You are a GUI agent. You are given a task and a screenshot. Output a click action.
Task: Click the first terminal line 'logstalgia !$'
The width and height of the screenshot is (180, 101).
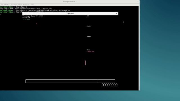point(13,7)
